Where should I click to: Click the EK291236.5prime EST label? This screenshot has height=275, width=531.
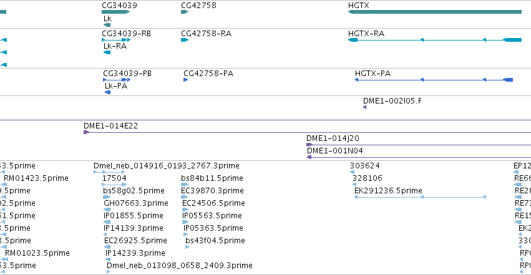click(389, 191)
